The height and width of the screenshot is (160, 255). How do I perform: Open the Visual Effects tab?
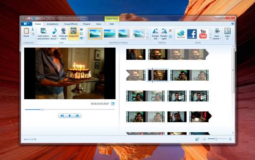71,24
